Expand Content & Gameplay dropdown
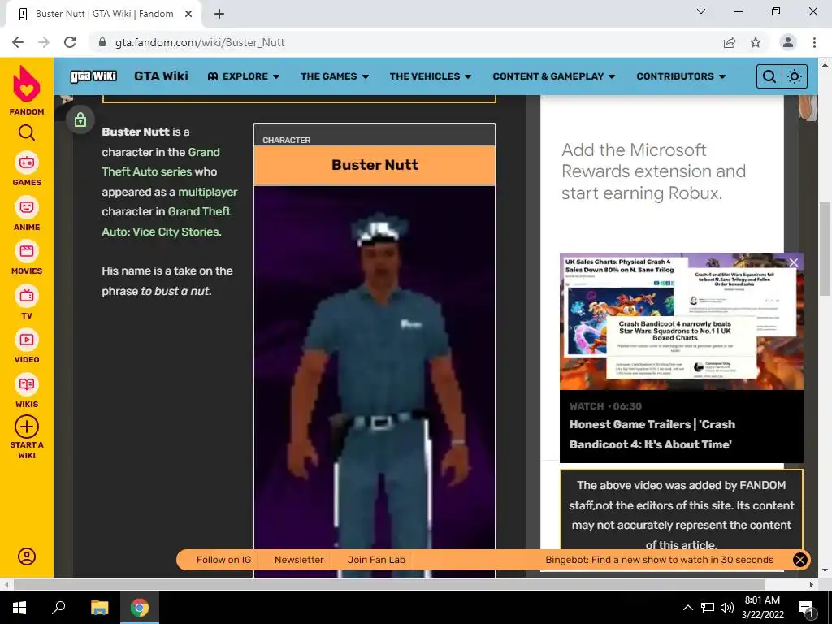Image resolution: width=832 pixels, height=624 pixels. 554,76
